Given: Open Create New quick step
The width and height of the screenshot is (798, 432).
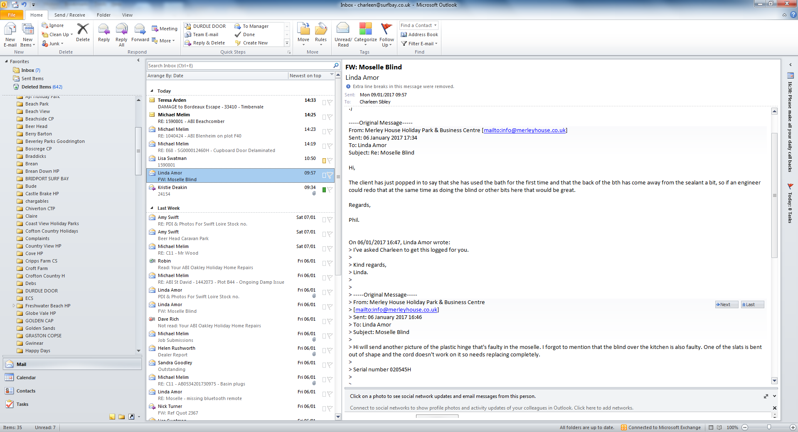Looking at the screenshot, I should point(251,43).
